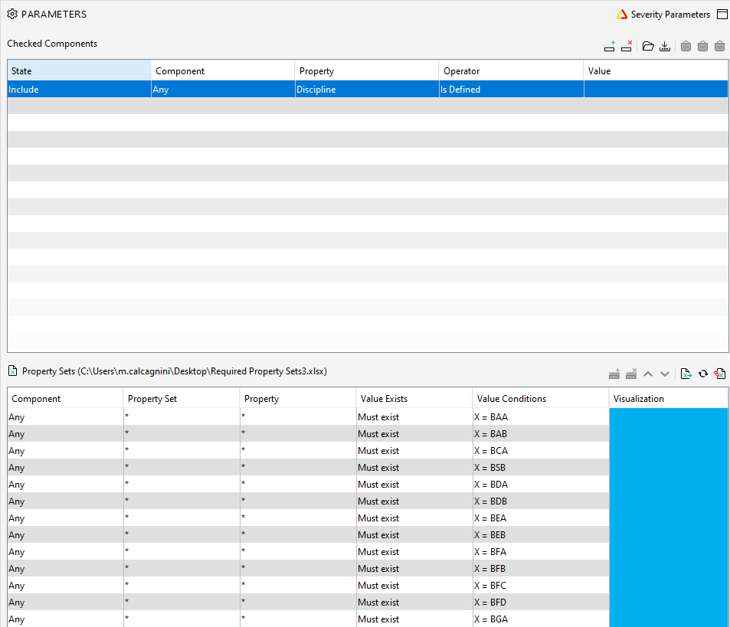Select the Include state cell
Image resolution: width=730 pixels, height=627 pixels.
79,90
